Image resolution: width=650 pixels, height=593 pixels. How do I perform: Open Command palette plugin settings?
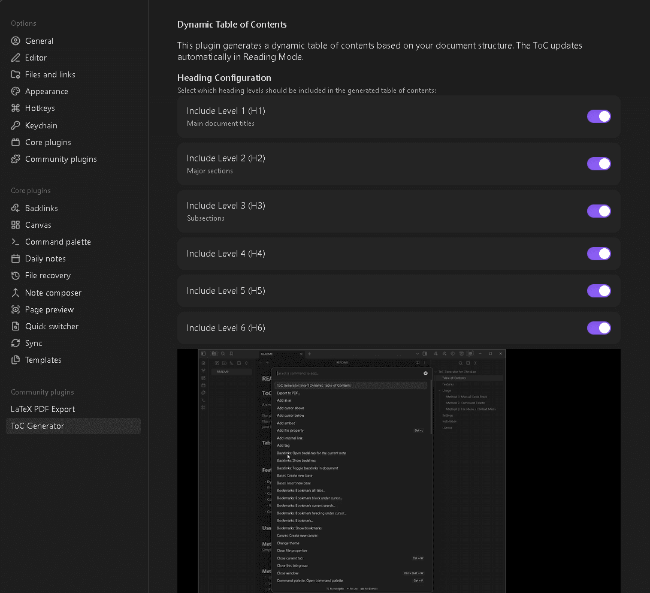click(x=73, y=242)
